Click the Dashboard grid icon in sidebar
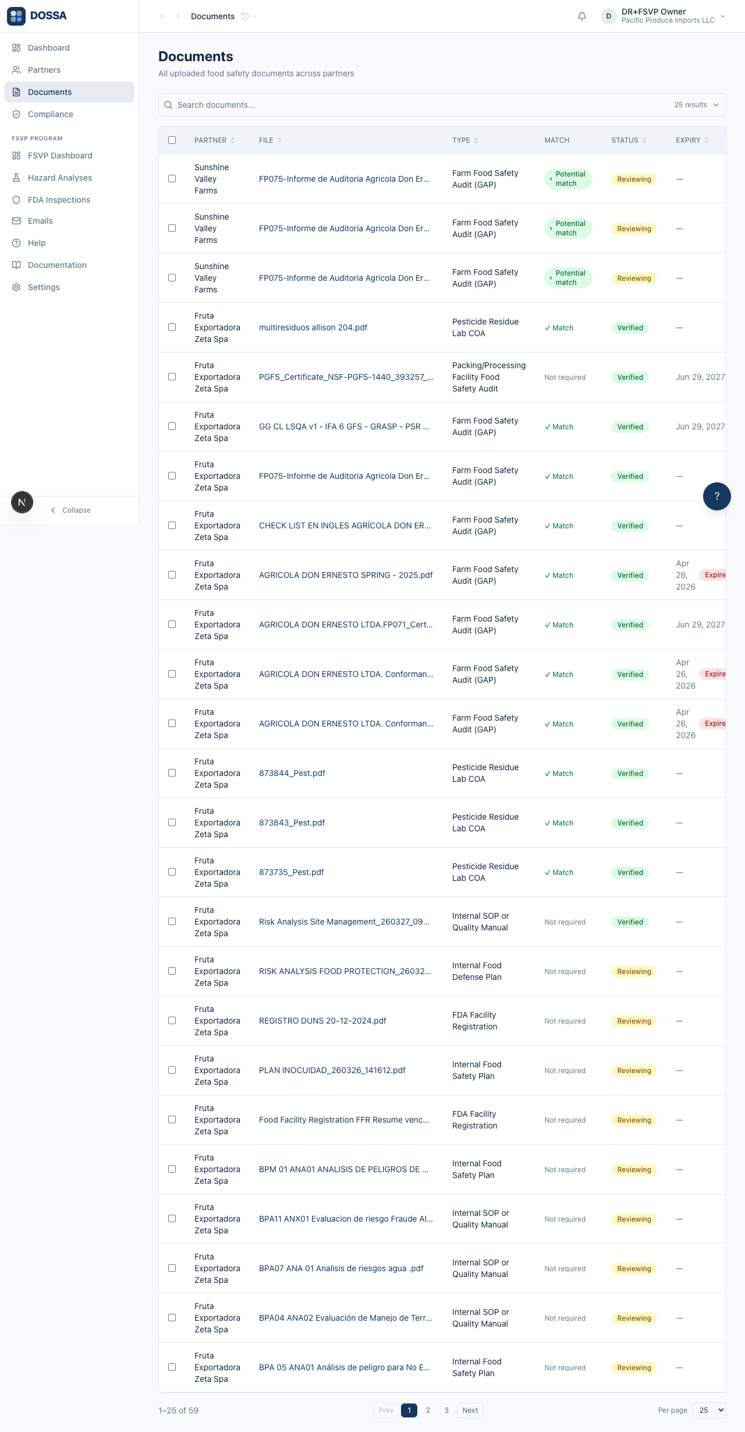This screenshot has width=745, height=1432. 16,48
